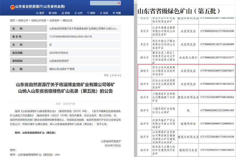The height and width of the screenshot is (157, 236).
Task: Open the 服务 services nav item
Action: coord(91,13)
